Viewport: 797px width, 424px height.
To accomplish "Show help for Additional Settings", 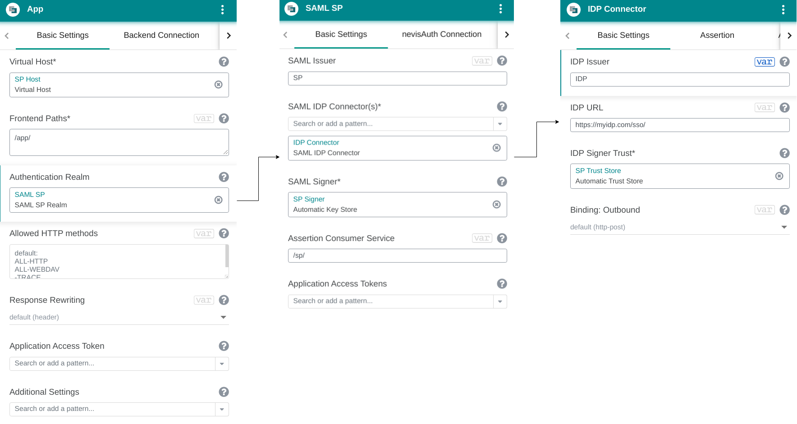I will (x=224, y=392).
